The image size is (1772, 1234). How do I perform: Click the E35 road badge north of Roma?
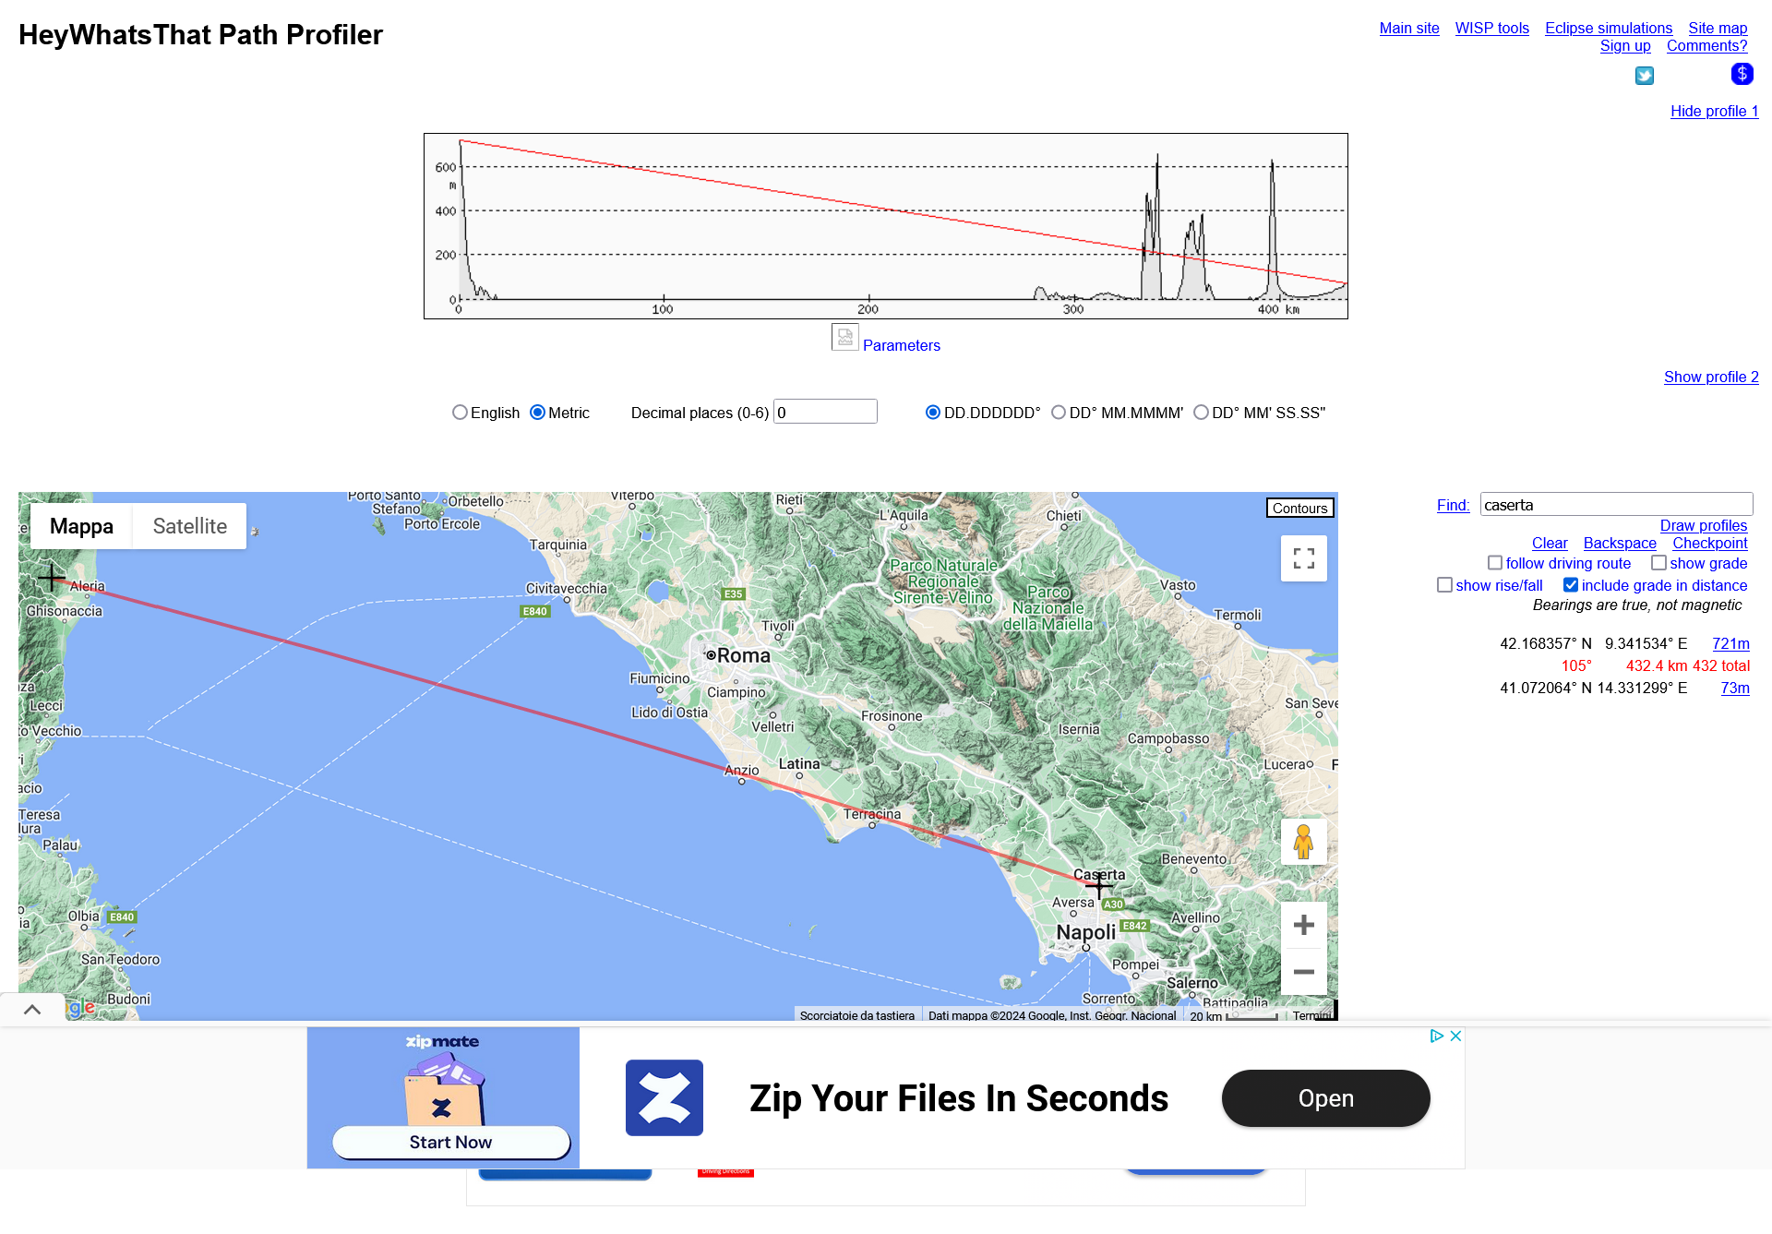[733, 594]
